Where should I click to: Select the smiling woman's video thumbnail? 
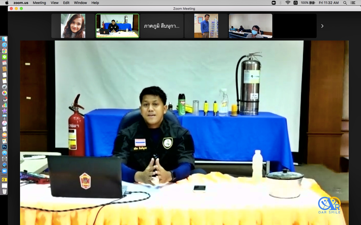coord(73,26)
